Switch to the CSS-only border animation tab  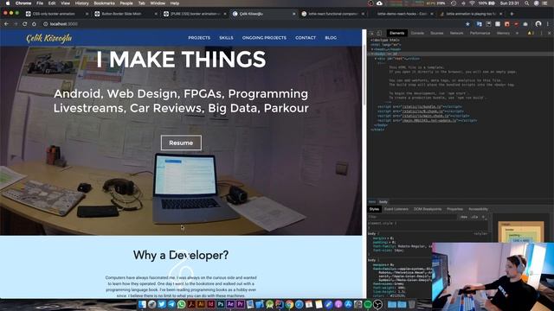click(x=56, y=14)
